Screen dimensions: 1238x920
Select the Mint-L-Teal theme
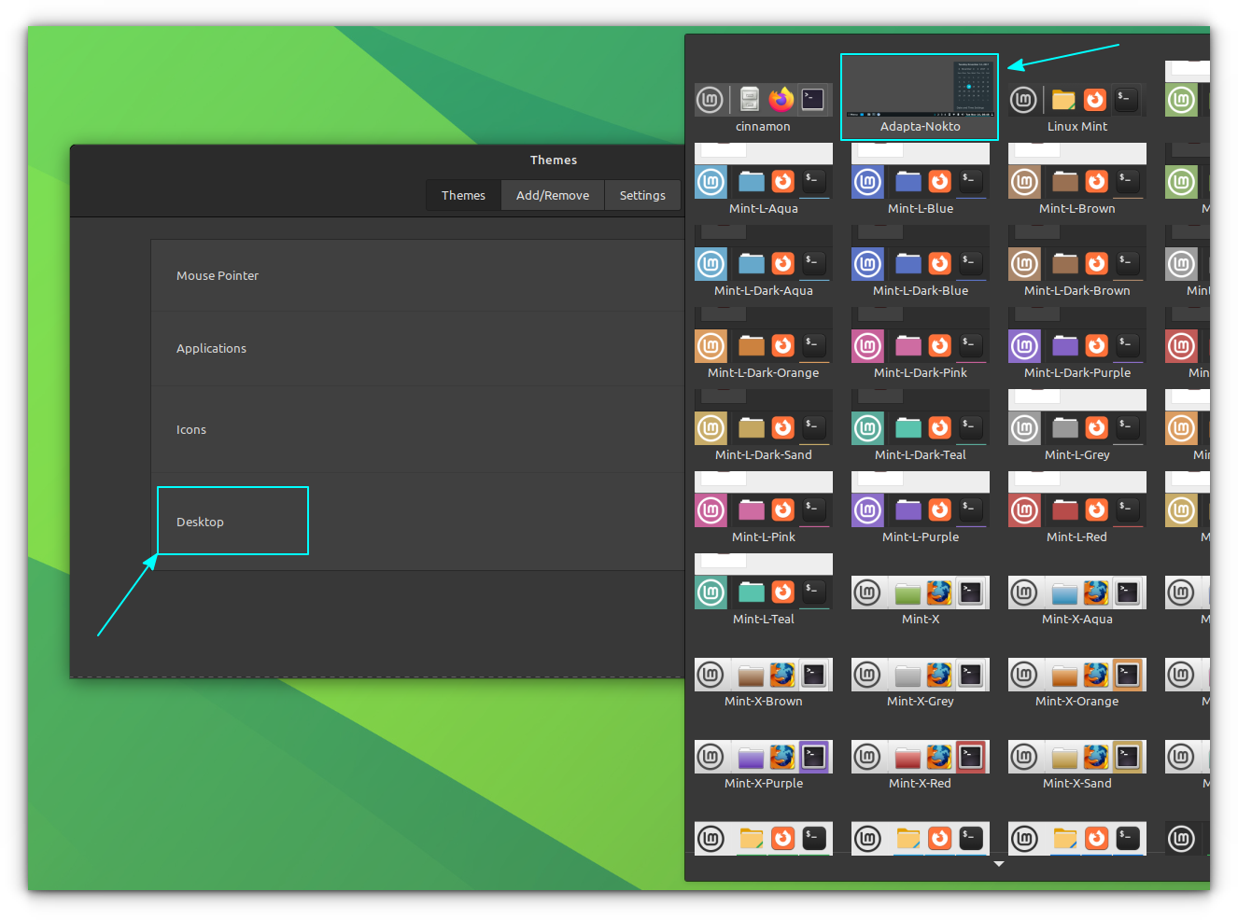(763, 591)
